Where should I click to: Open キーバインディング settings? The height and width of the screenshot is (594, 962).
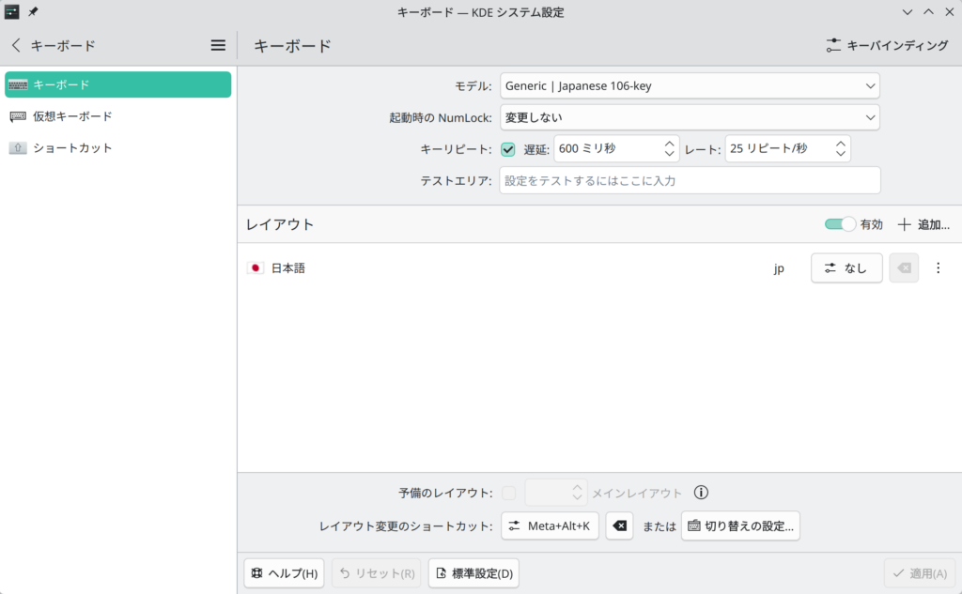pos(887,45)
